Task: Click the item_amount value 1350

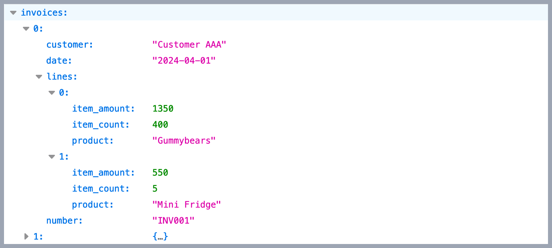Action: (x=163, y=109)
